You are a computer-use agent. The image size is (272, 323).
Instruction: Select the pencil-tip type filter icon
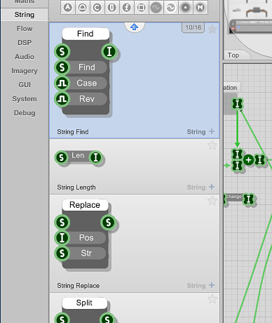click(112, 8)
